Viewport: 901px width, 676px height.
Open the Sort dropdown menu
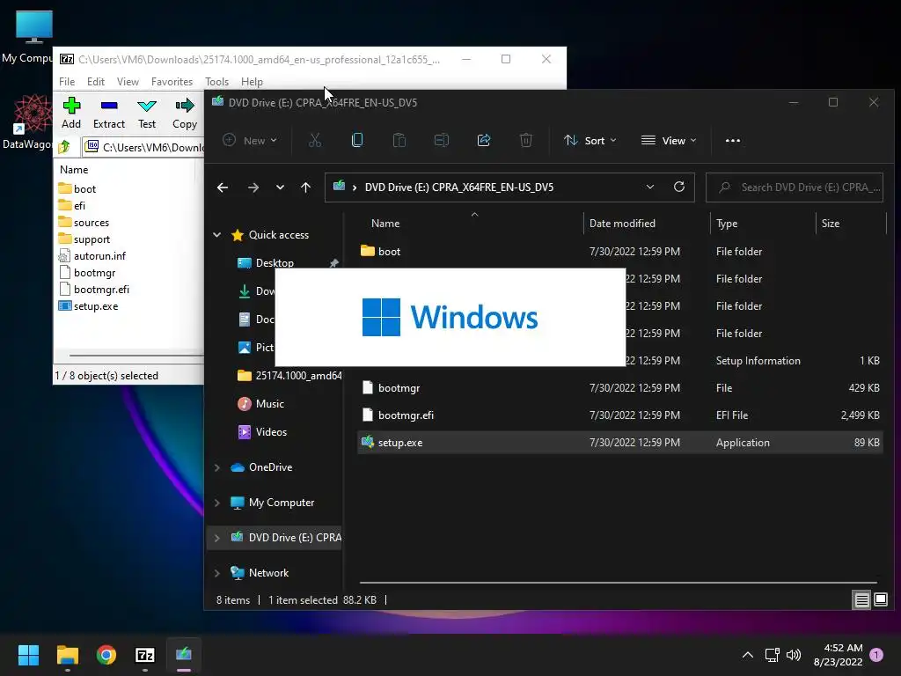click(x=590, y=140)
